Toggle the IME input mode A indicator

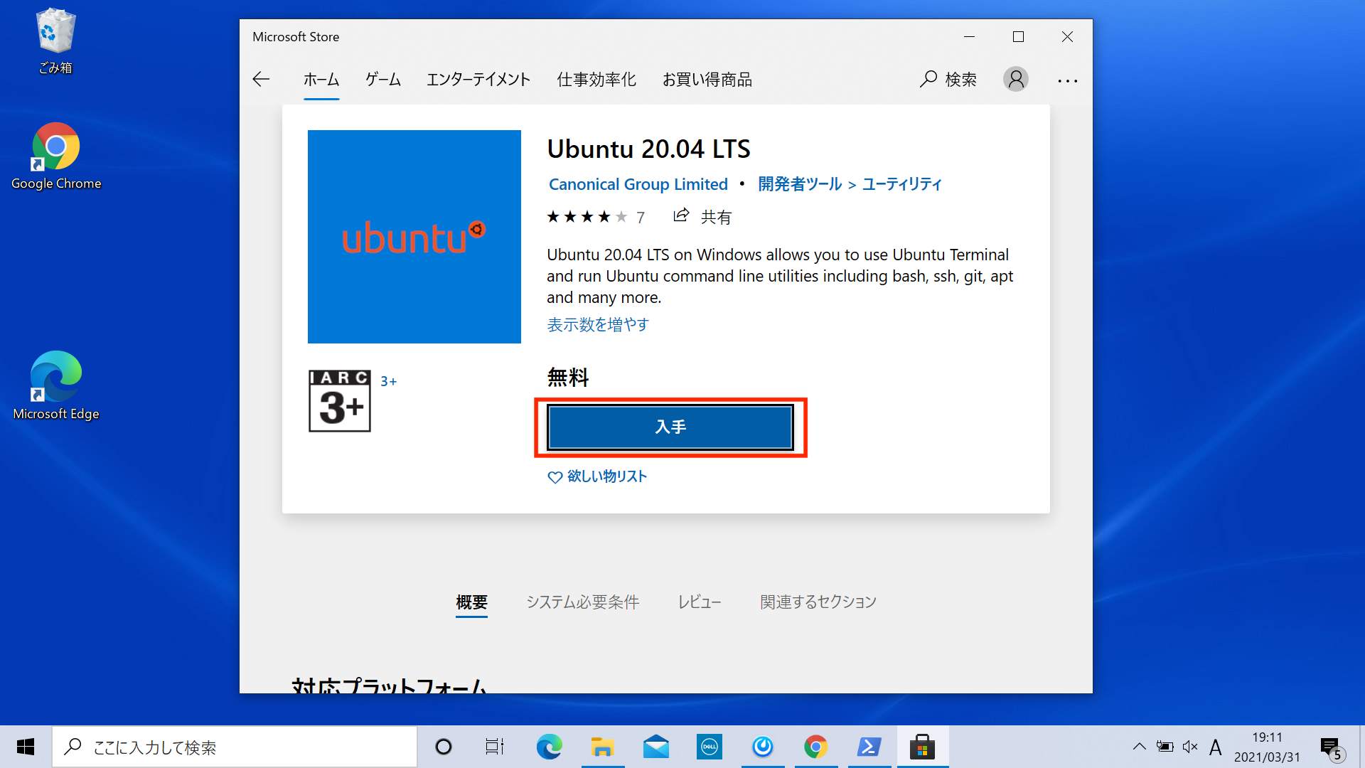tap(1216, 747)
